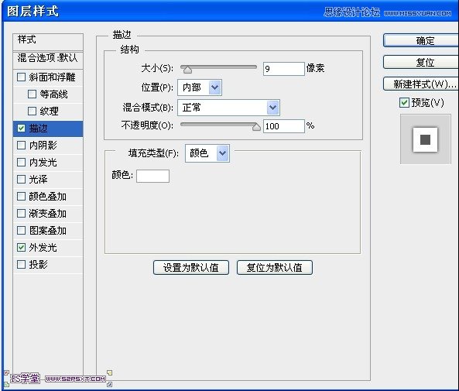Select the 等高线 style label

[x=54, y=94]
